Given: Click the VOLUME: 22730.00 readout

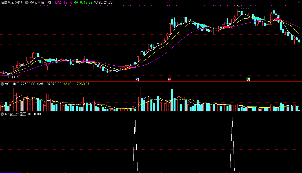Looking at the screenshot, I should (20, 84).
